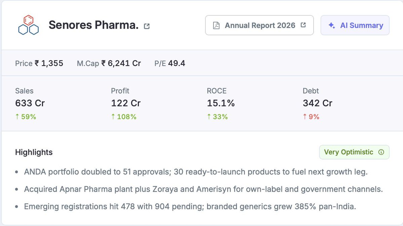Click the Highlights heading
The height and width of the screenshot is (226, 403).
coord(34,152)
